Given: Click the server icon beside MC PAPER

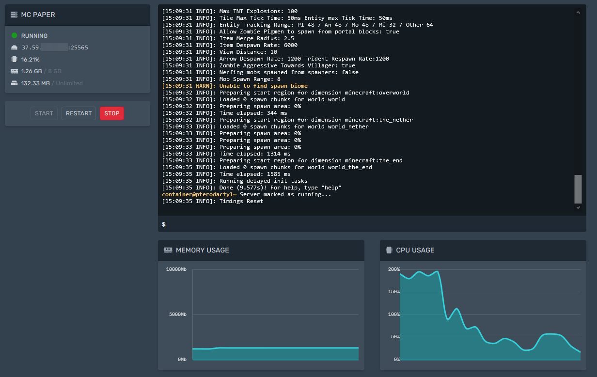Looking at the screenshot, I should point(15,15).
